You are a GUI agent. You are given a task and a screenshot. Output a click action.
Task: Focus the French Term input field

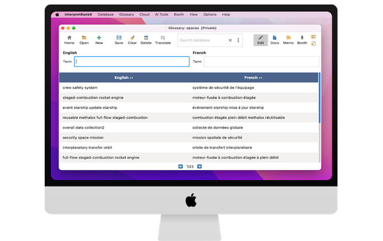pos(261,62)
